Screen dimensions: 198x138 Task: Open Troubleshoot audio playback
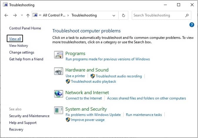[x=93, y=82]
